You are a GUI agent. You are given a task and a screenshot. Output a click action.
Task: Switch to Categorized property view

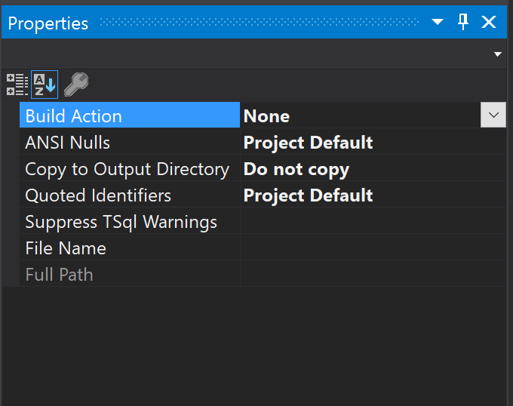click(x=17, y=85)
